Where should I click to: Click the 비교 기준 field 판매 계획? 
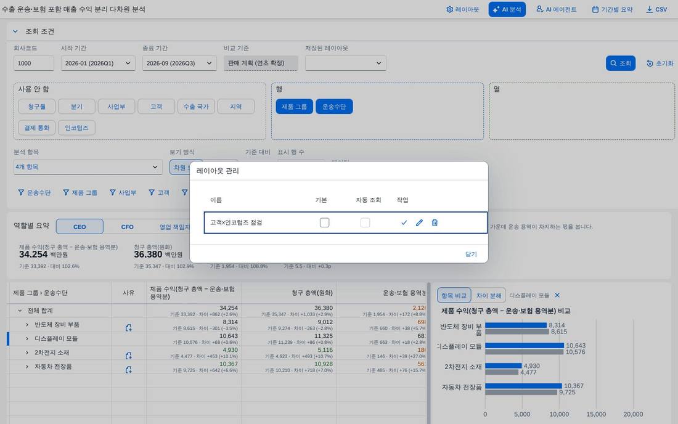(x=261, y=63)
